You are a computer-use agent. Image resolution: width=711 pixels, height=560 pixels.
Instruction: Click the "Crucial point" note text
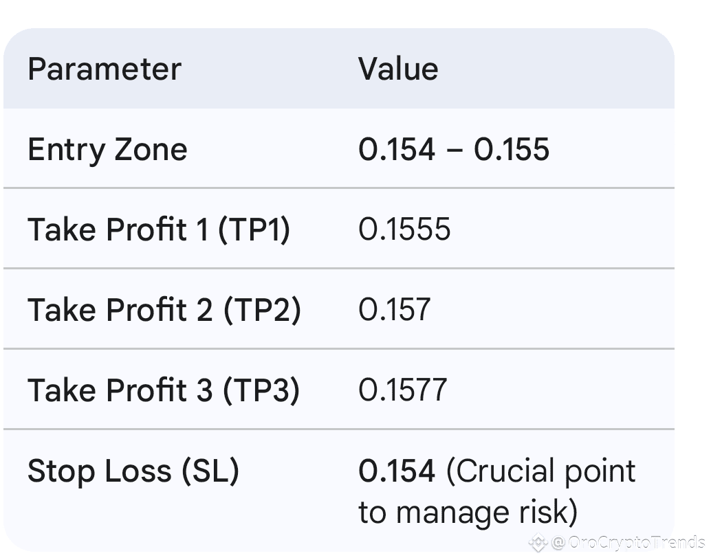[x=541, y=471]
